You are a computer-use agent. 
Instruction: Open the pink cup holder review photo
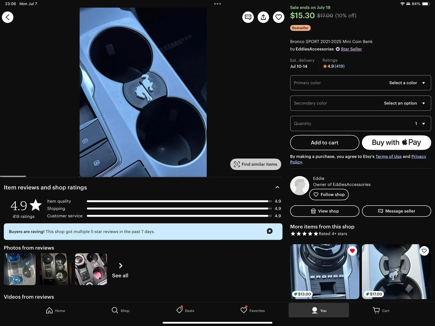(91, 269)
